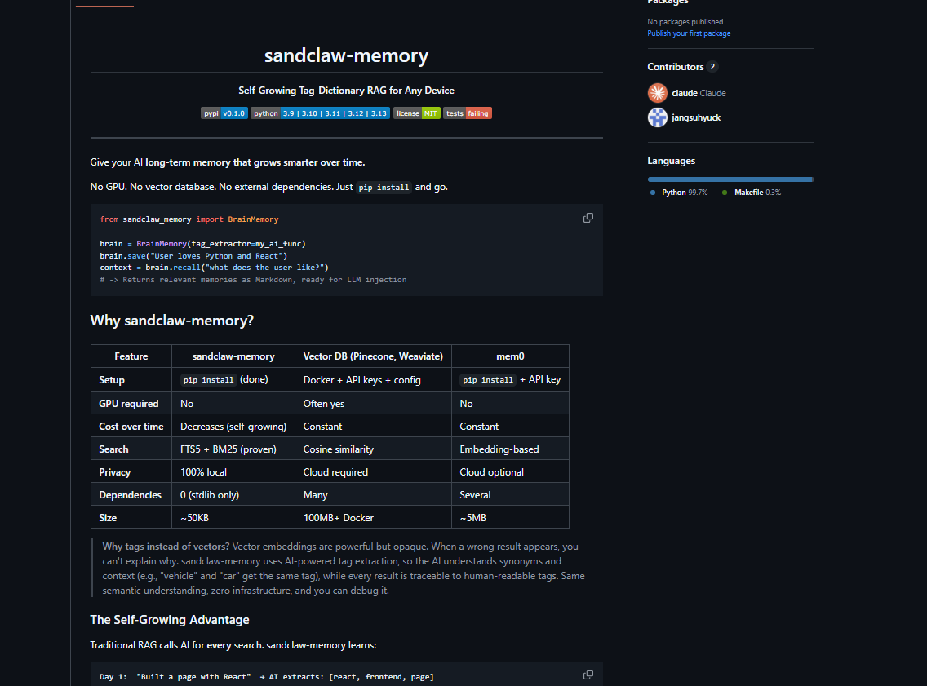
Task: Click the green Makefile language dot
Action: click(725, 192)
